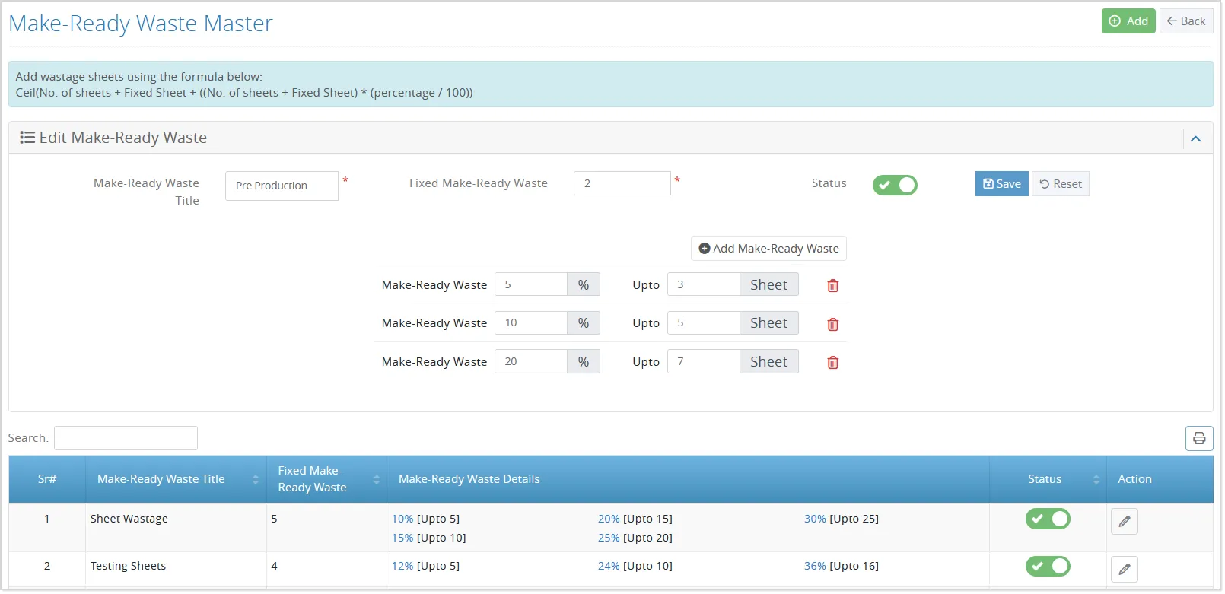Viewport: 1225px width, 594px height.
Task: Click the 30% link in Sheet Wastage
Action: [x=815, y=519]
